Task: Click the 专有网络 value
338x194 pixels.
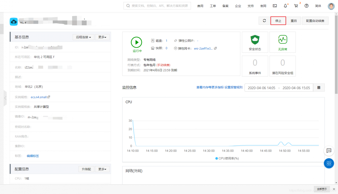Action: (x=149, y=60)
